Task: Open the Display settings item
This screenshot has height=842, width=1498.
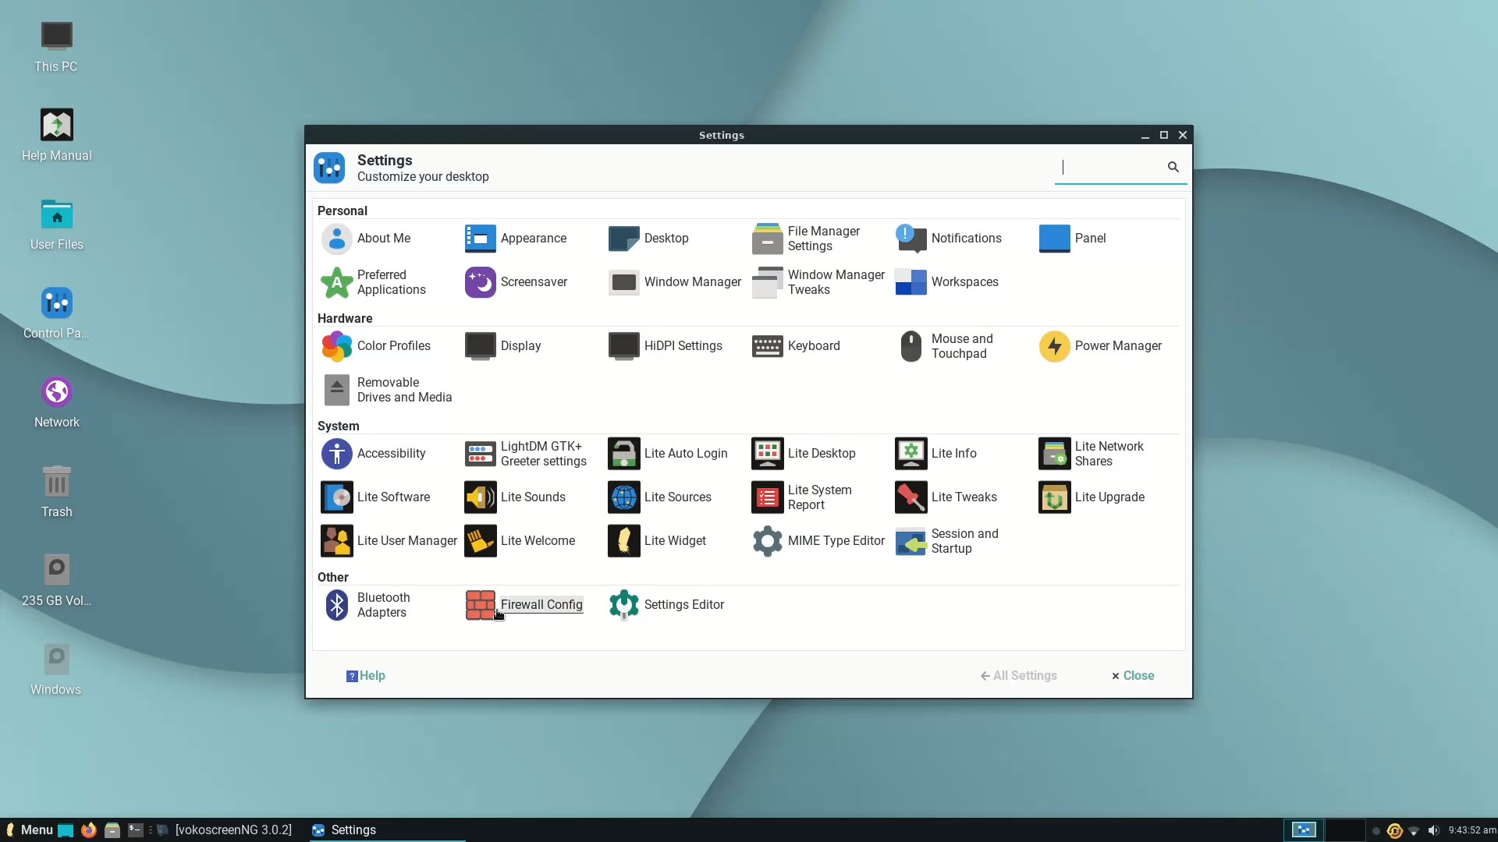Action: tap(503, 346)
